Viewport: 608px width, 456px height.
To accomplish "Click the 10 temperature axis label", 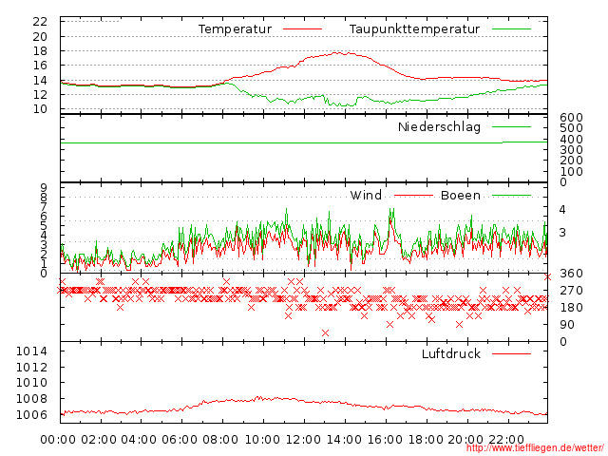I will click(x=40, y=109).
